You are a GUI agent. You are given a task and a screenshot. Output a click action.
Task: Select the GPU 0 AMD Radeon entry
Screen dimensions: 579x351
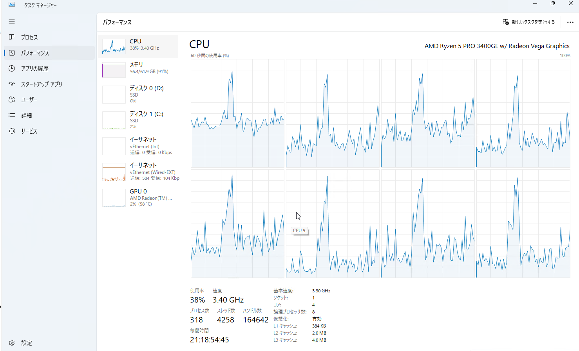coord(138,197)
